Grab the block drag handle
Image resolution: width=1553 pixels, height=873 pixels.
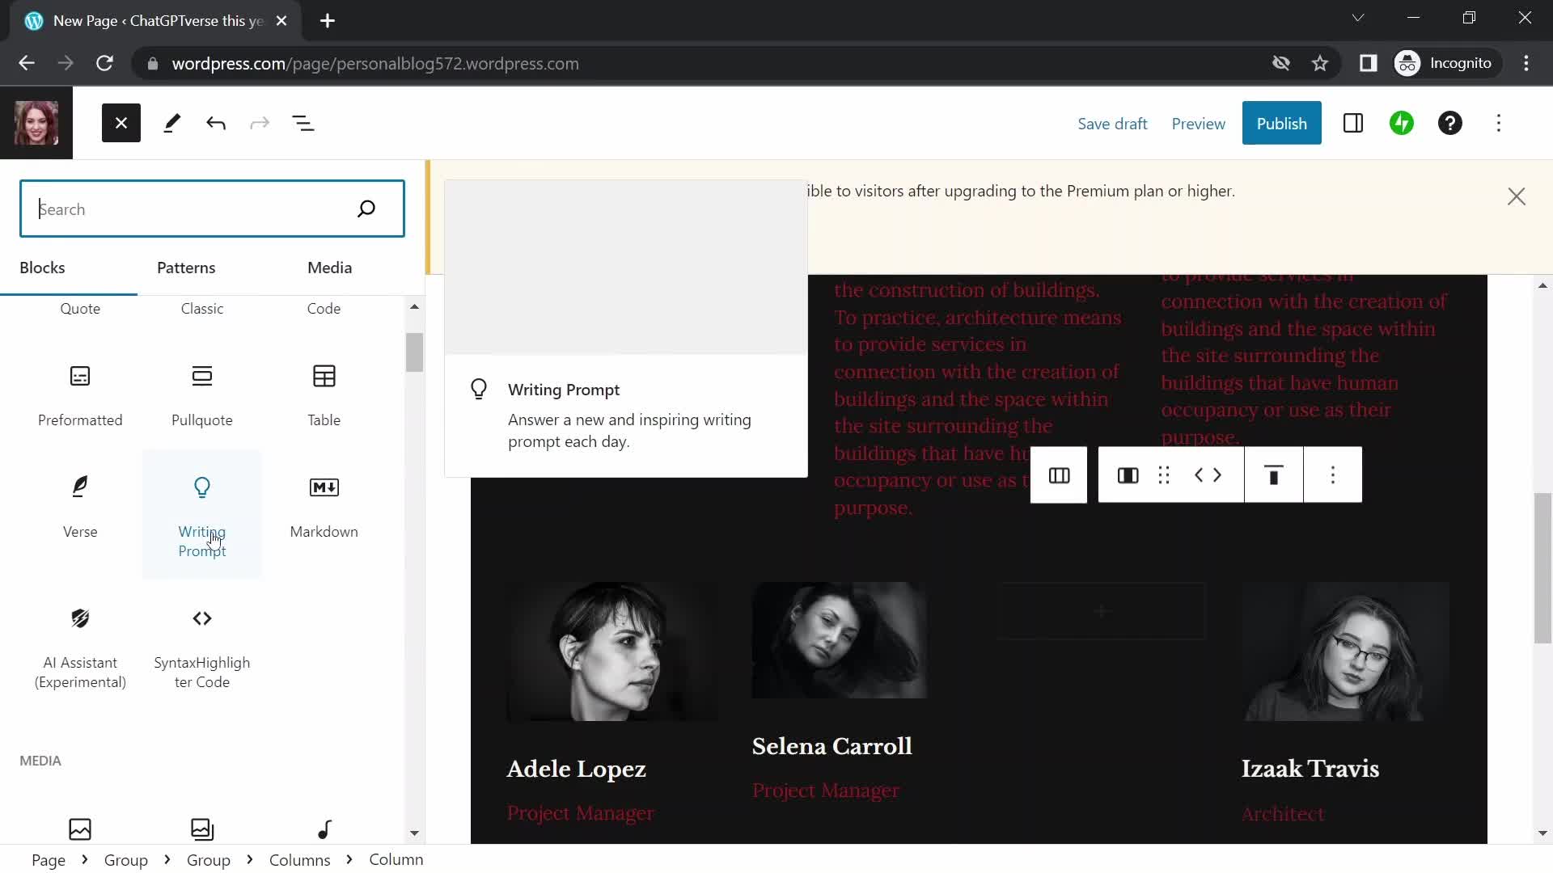(x=1164, y=475)
